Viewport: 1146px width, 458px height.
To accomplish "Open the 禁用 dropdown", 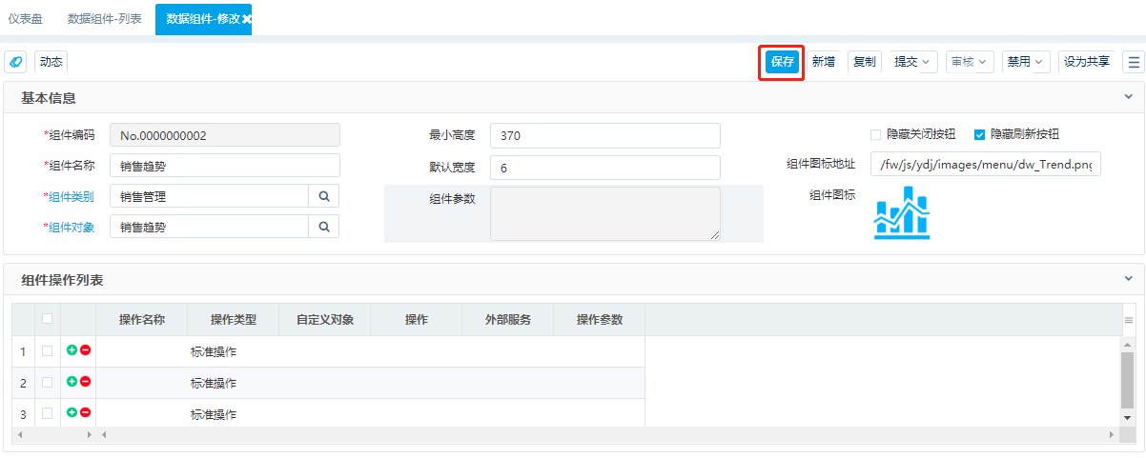I will [1026, 62].
